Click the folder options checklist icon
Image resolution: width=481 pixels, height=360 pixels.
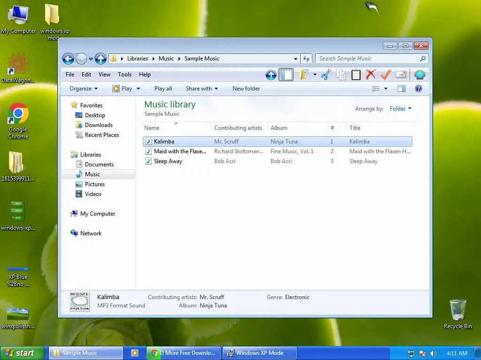pos(304,75)
